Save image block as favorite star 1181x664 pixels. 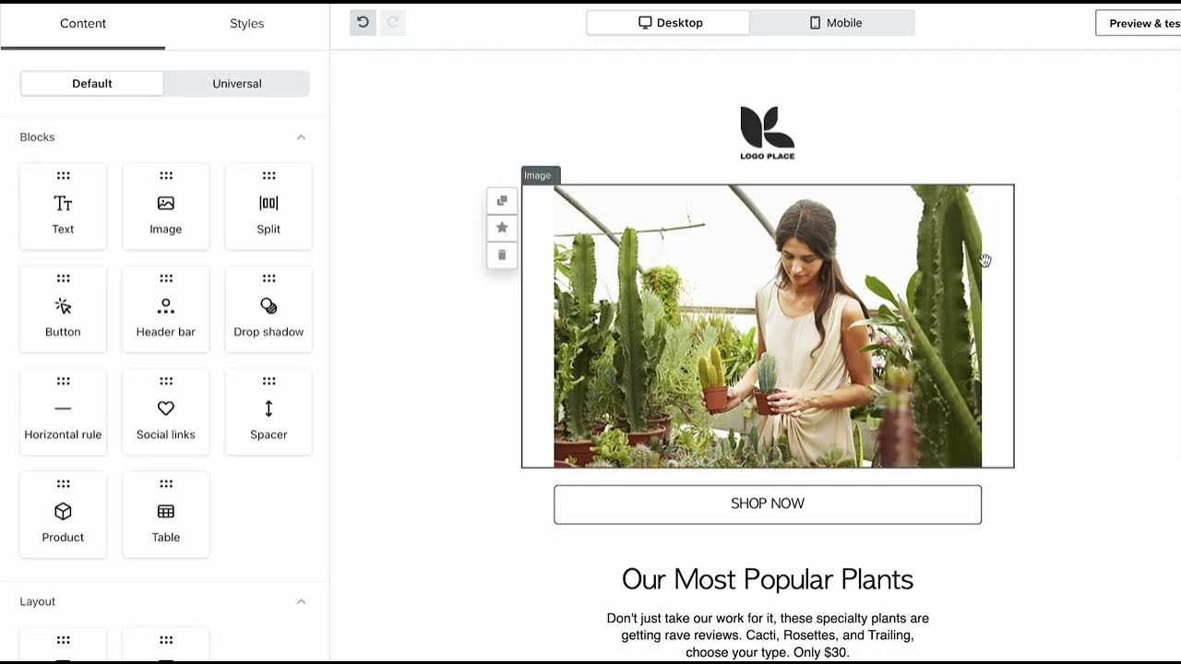point(502,227)
